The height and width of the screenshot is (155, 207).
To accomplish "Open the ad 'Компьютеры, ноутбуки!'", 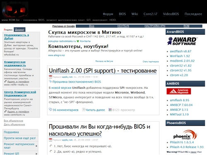I will coord(78,46).
